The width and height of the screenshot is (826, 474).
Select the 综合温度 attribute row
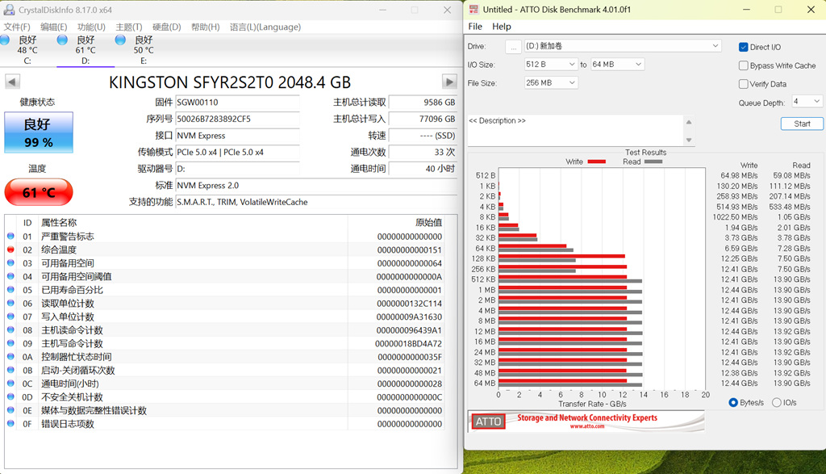(225, 250)
